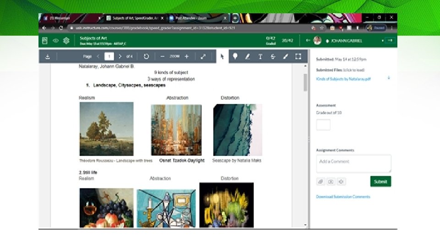Select the free text annotation tool

click(x=260, y=57)
